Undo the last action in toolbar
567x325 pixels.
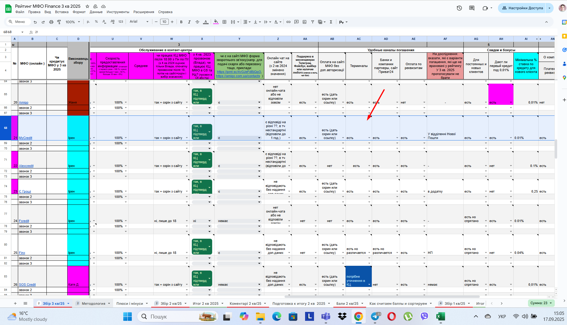tap(35, 22)
